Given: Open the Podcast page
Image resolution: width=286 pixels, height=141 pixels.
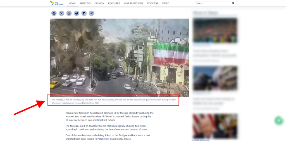Looking at the screenshot, I should (152, 3).
